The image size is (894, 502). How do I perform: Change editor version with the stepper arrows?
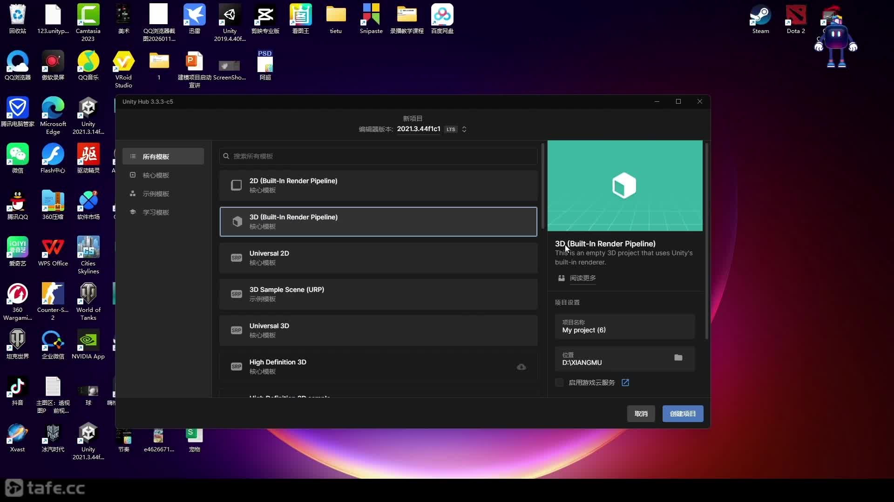click(x=464, y=129)
